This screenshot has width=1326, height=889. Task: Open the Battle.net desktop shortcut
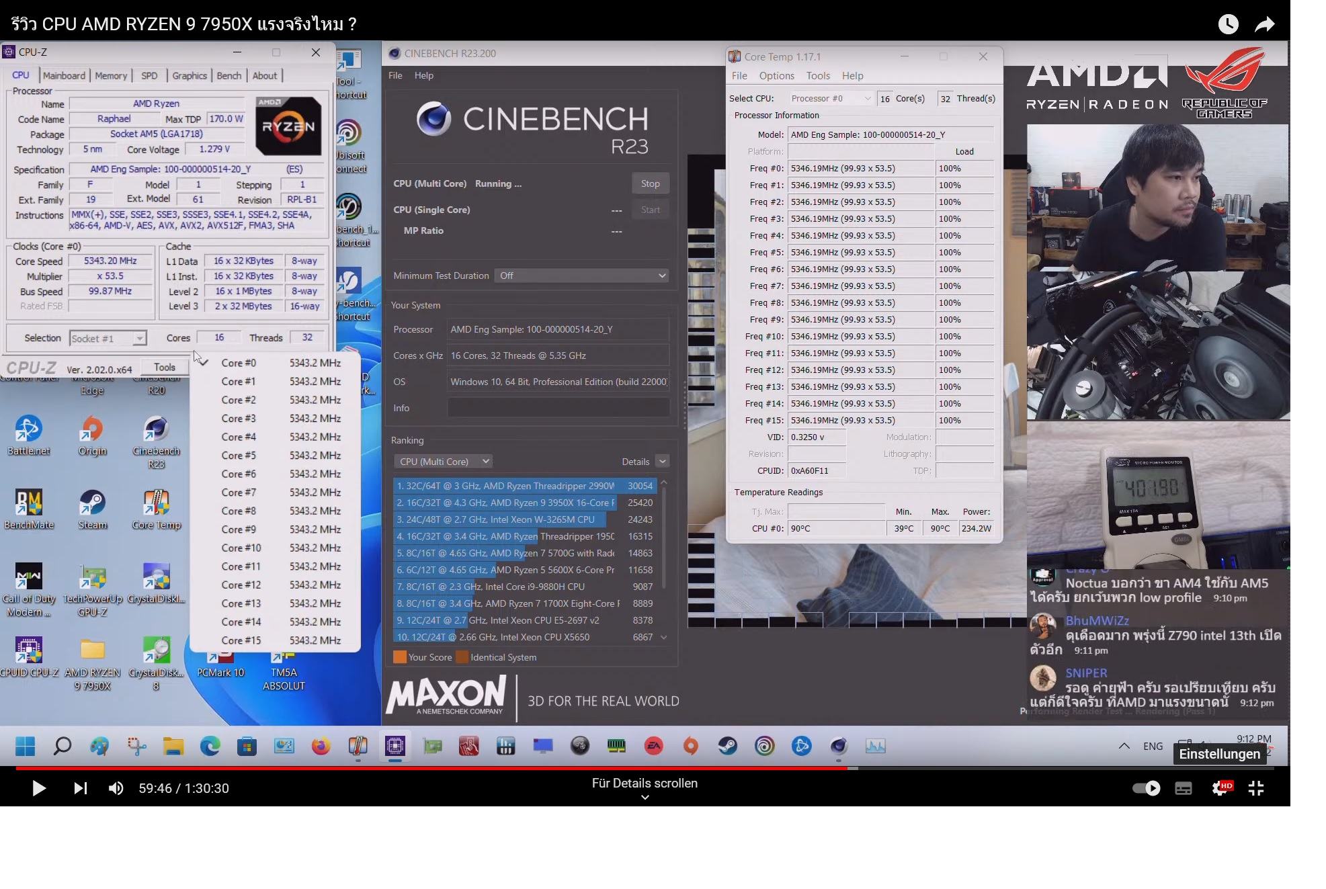coord(28,435)
